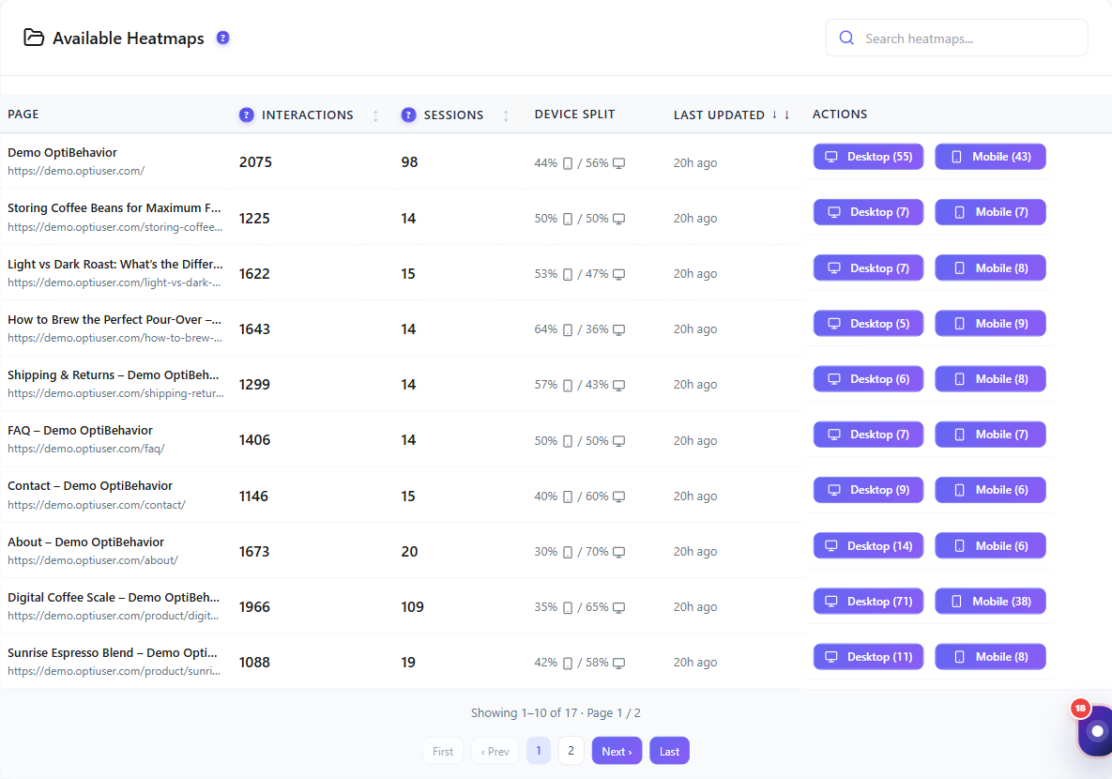This screenshot has height=779, width=1112.
Task: Open the Mobile (43) heatmap for Demo OptiBehavior
Action: tap(990, 157)
